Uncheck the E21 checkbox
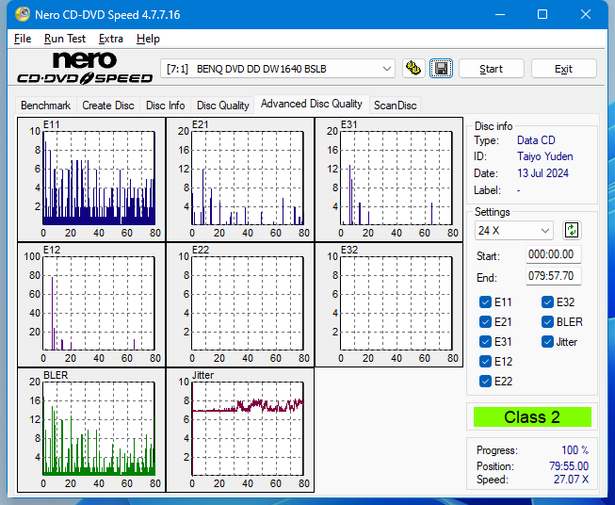This screenshot has width=615, height=505. (x=485, y=322)
